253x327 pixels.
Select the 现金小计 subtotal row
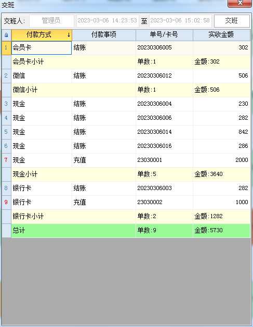click(131, 174)
